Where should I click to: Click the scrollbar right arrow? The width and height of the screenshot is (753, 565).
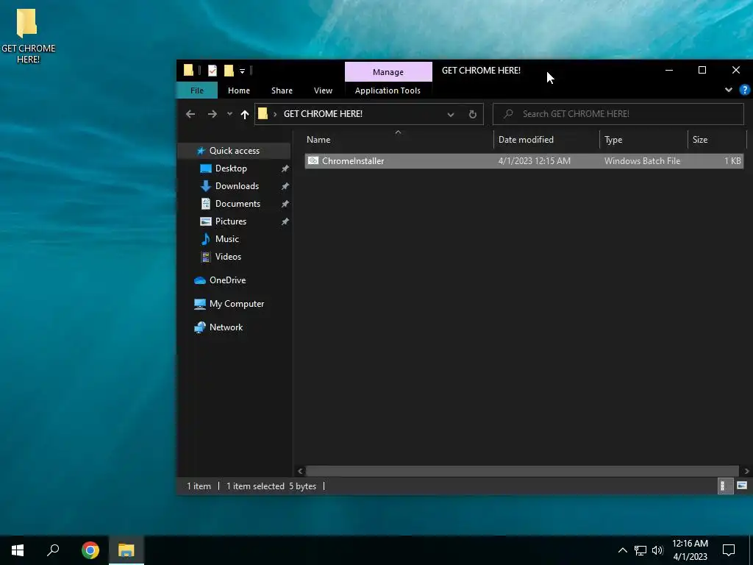tap(746, 472)
